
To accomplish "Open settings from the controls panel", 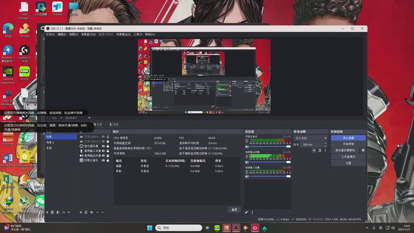I will [348, 163].
